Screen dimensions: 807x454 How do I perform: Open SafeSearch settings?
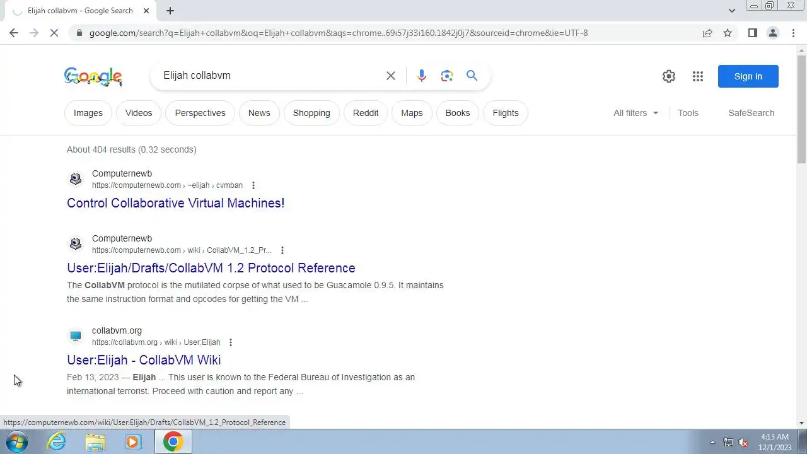(752, 113)
